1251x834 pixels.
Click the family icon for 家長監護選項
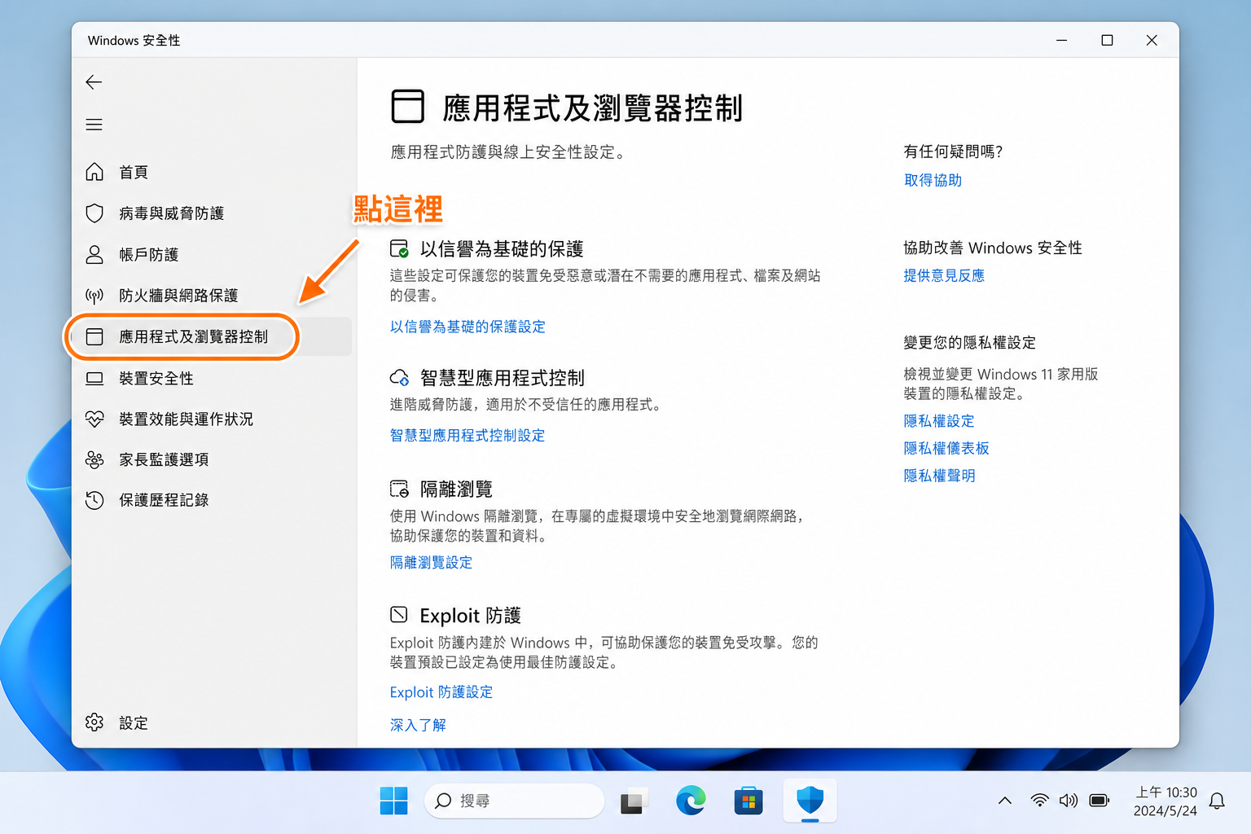pyautogui.click(x=94, y=459)
